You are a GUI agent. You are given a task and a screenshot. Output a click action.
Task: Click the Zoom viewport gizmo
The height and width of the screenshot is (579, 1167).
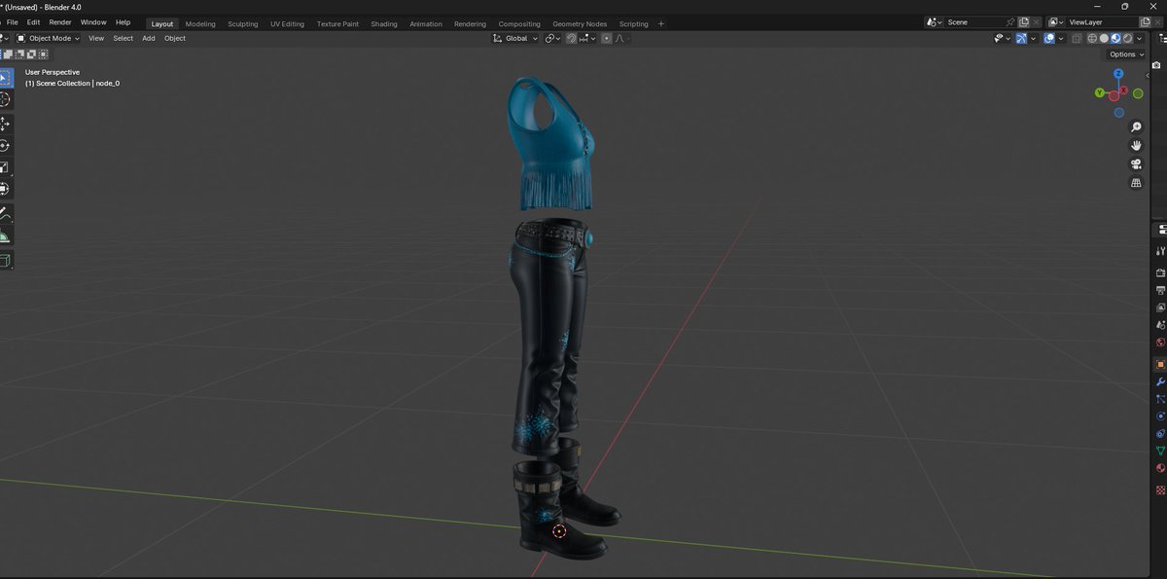(x=1136, y=127)
